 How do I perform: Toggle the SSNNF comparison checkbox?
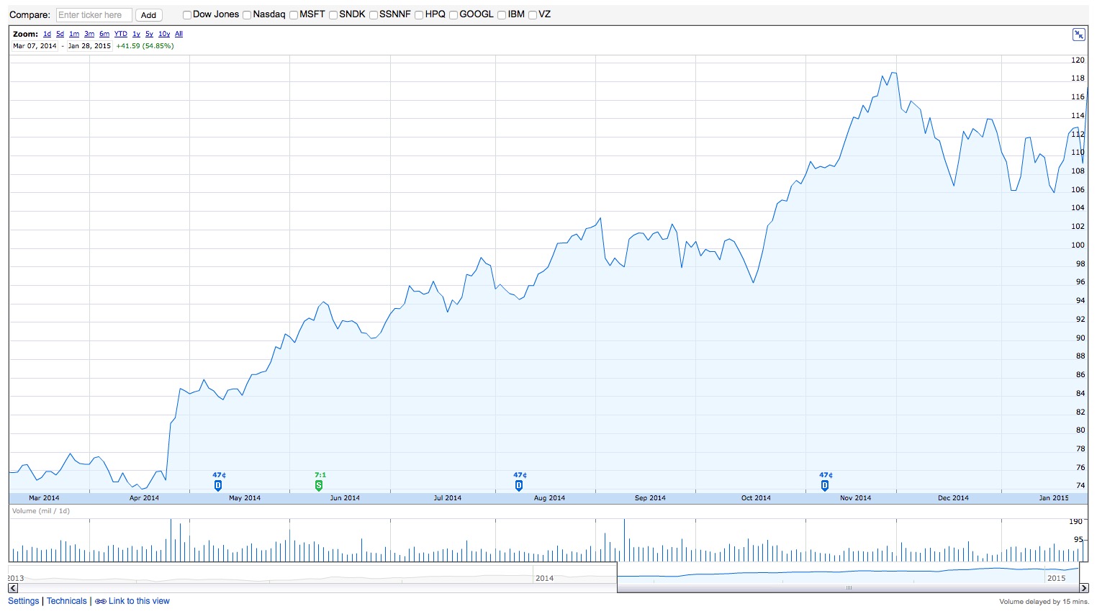click(374, 15)
